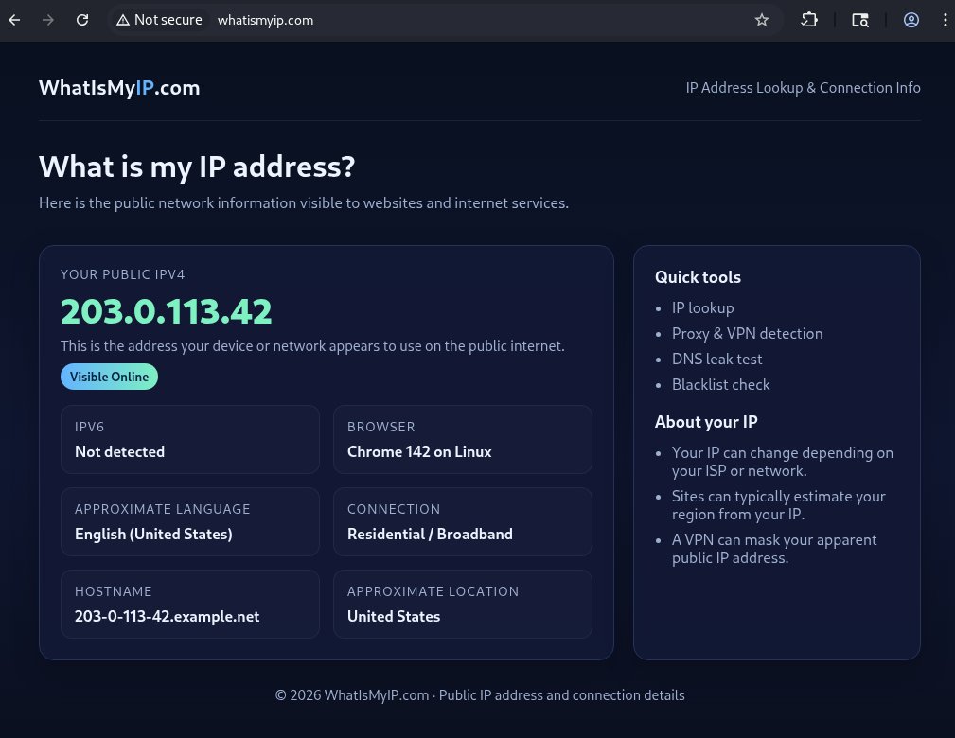Image resolution: width=955 pixels, height=738 pixels.
Task: Click the APPROXIMATE LOCATION label
Action: (433, 591)
